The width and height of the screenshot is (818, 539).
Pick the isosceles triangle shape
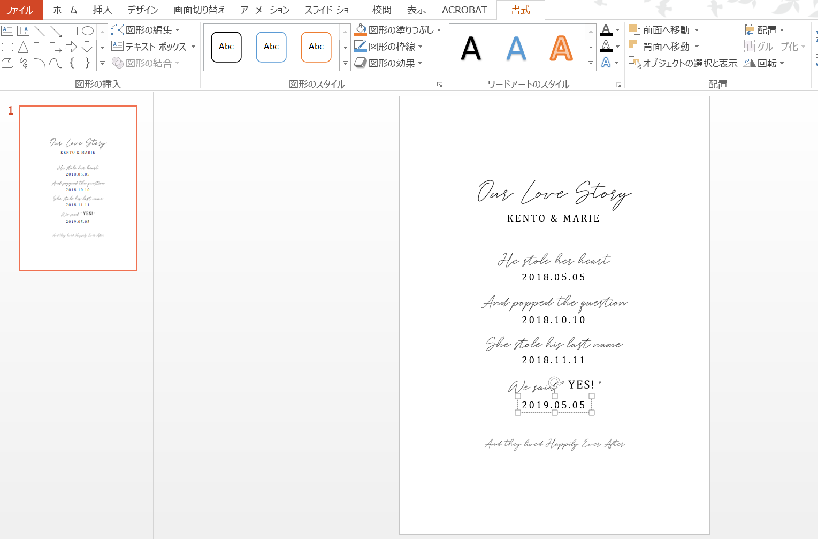23,47
